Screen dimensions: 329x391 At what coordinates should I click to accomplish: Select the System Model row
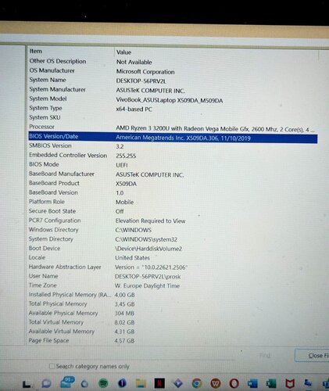[x=173, y=99]
